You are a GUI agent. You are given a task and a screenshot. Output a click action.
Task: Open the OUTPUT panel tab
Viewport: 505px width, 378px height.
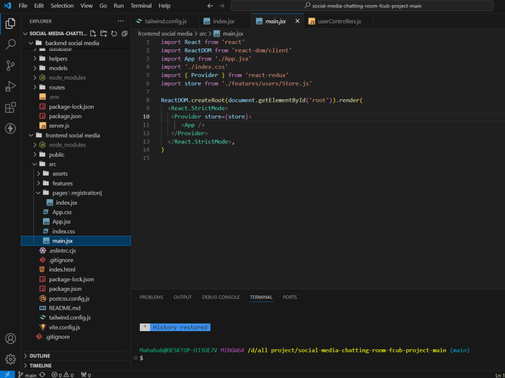(183, 297)
